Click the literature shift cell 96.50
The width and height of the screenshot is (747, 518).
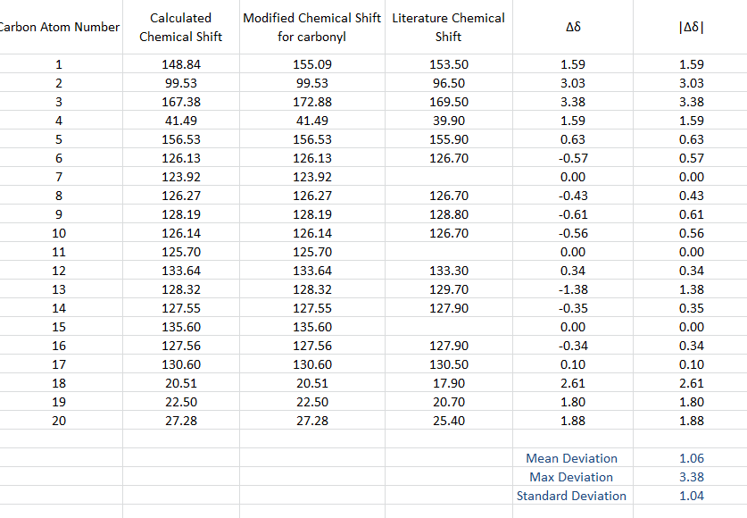tap(448, 83)
